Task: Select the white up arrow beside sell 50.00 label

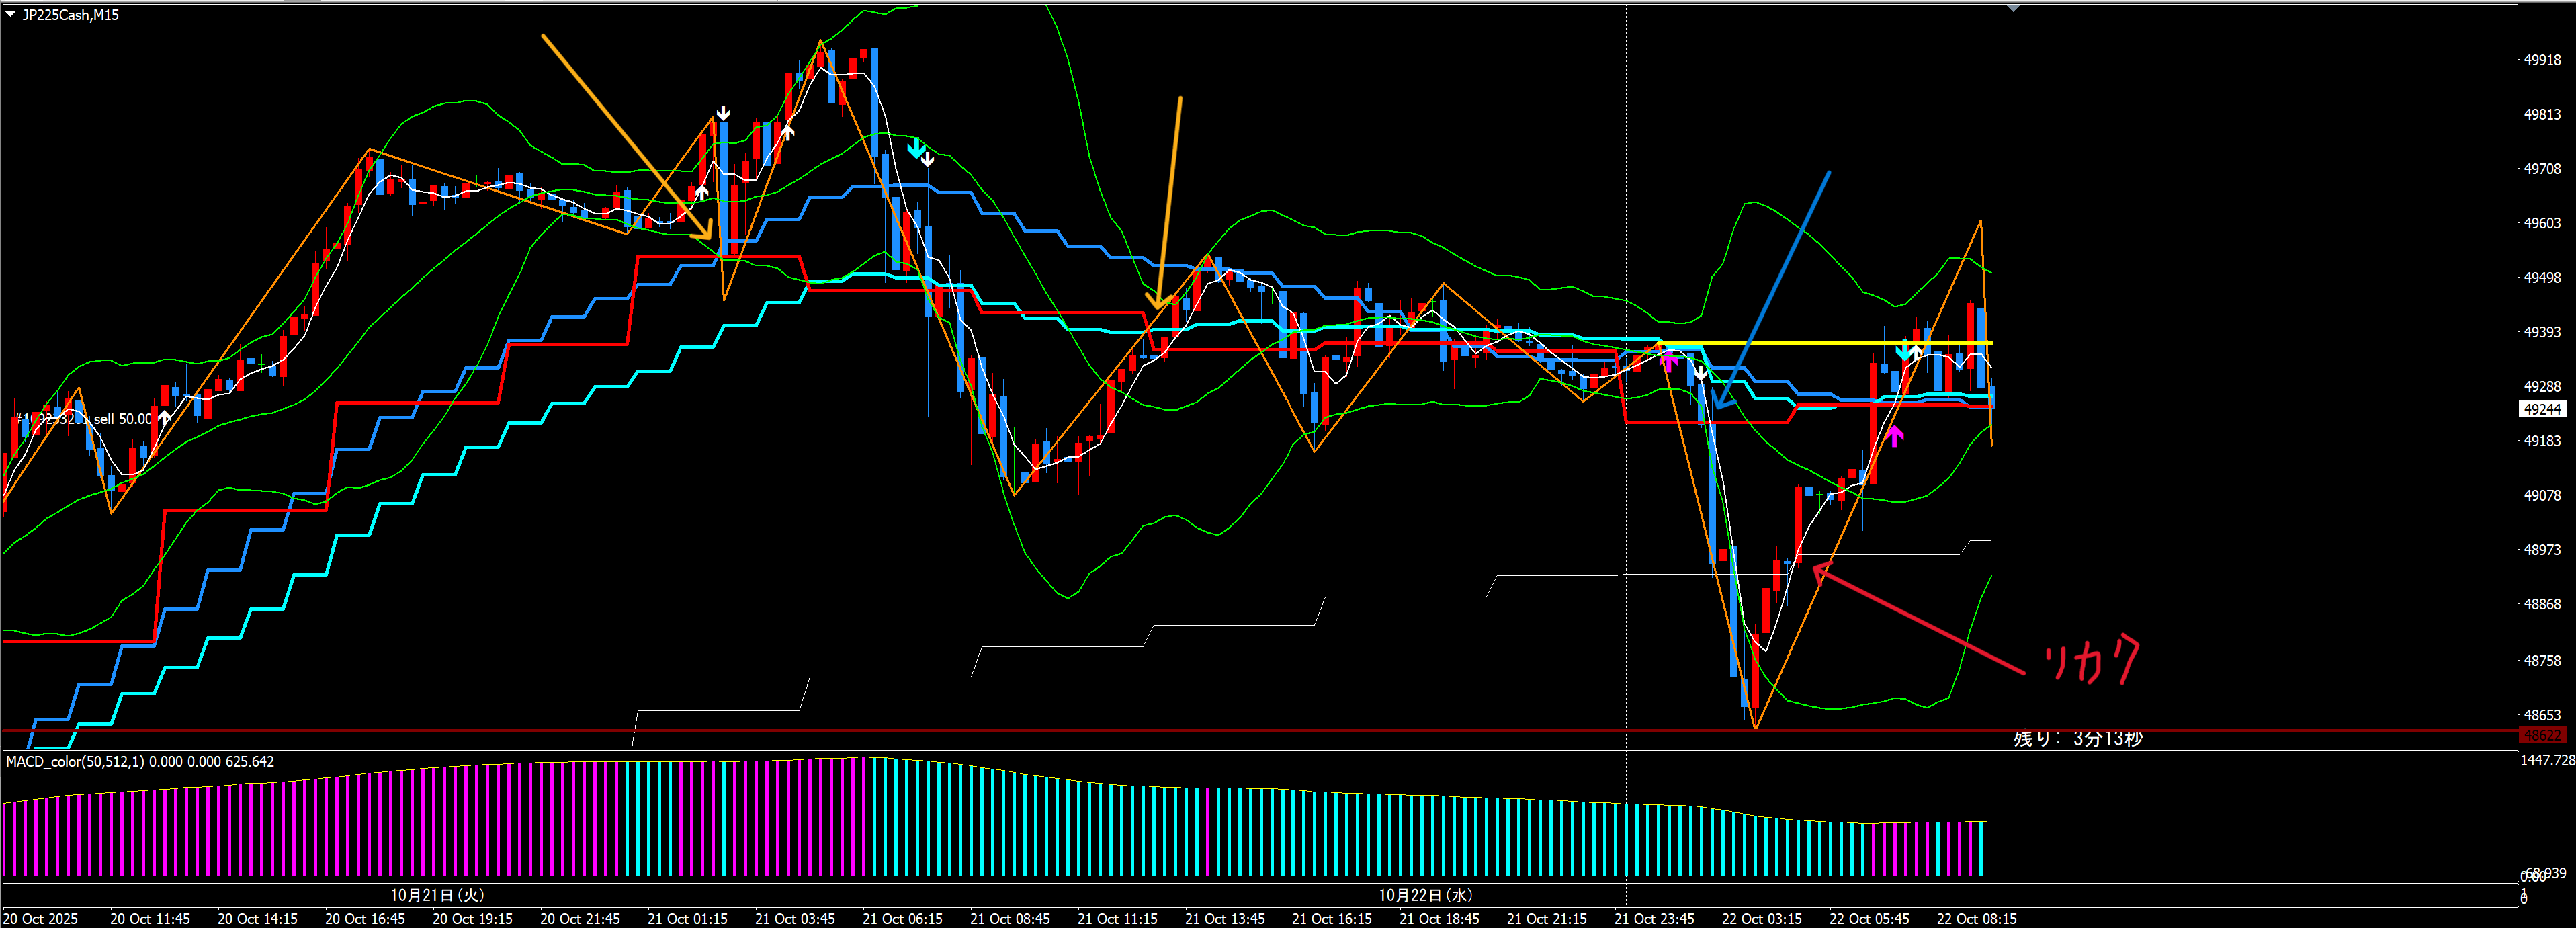Action: pyautogui.click(x=164, y=418)
